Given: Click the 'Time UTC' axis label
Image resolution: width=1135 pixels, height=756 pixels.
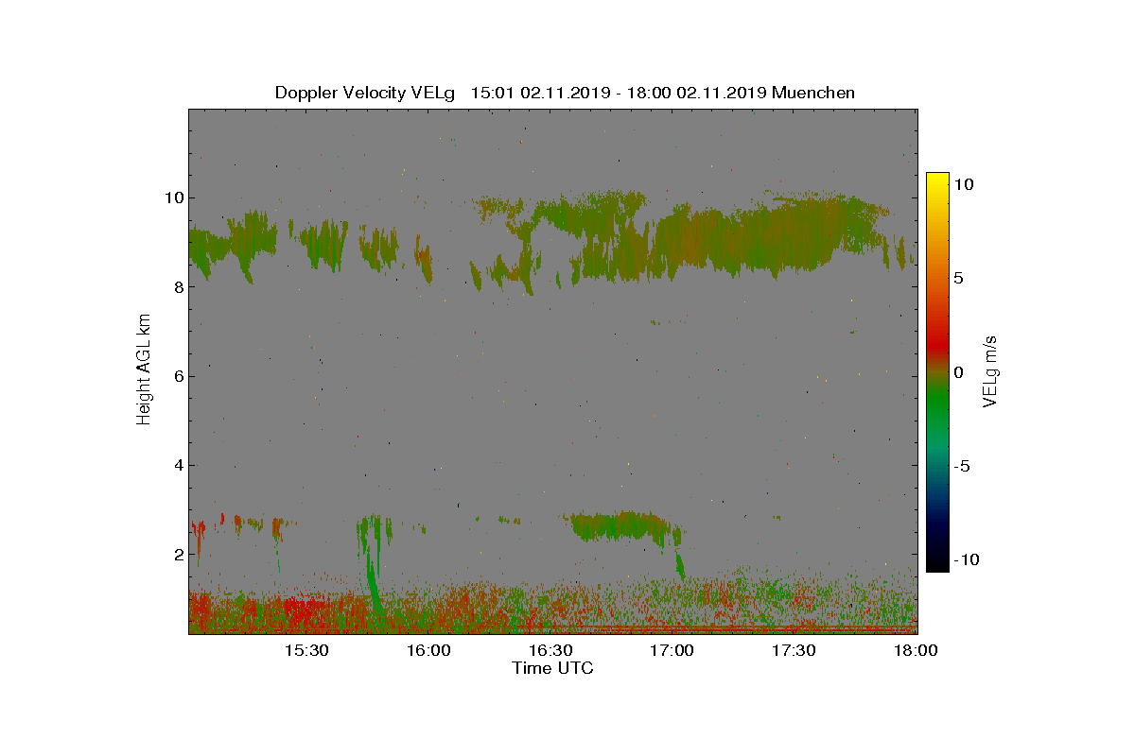Looking at the screenshot, I should (552, 668).
